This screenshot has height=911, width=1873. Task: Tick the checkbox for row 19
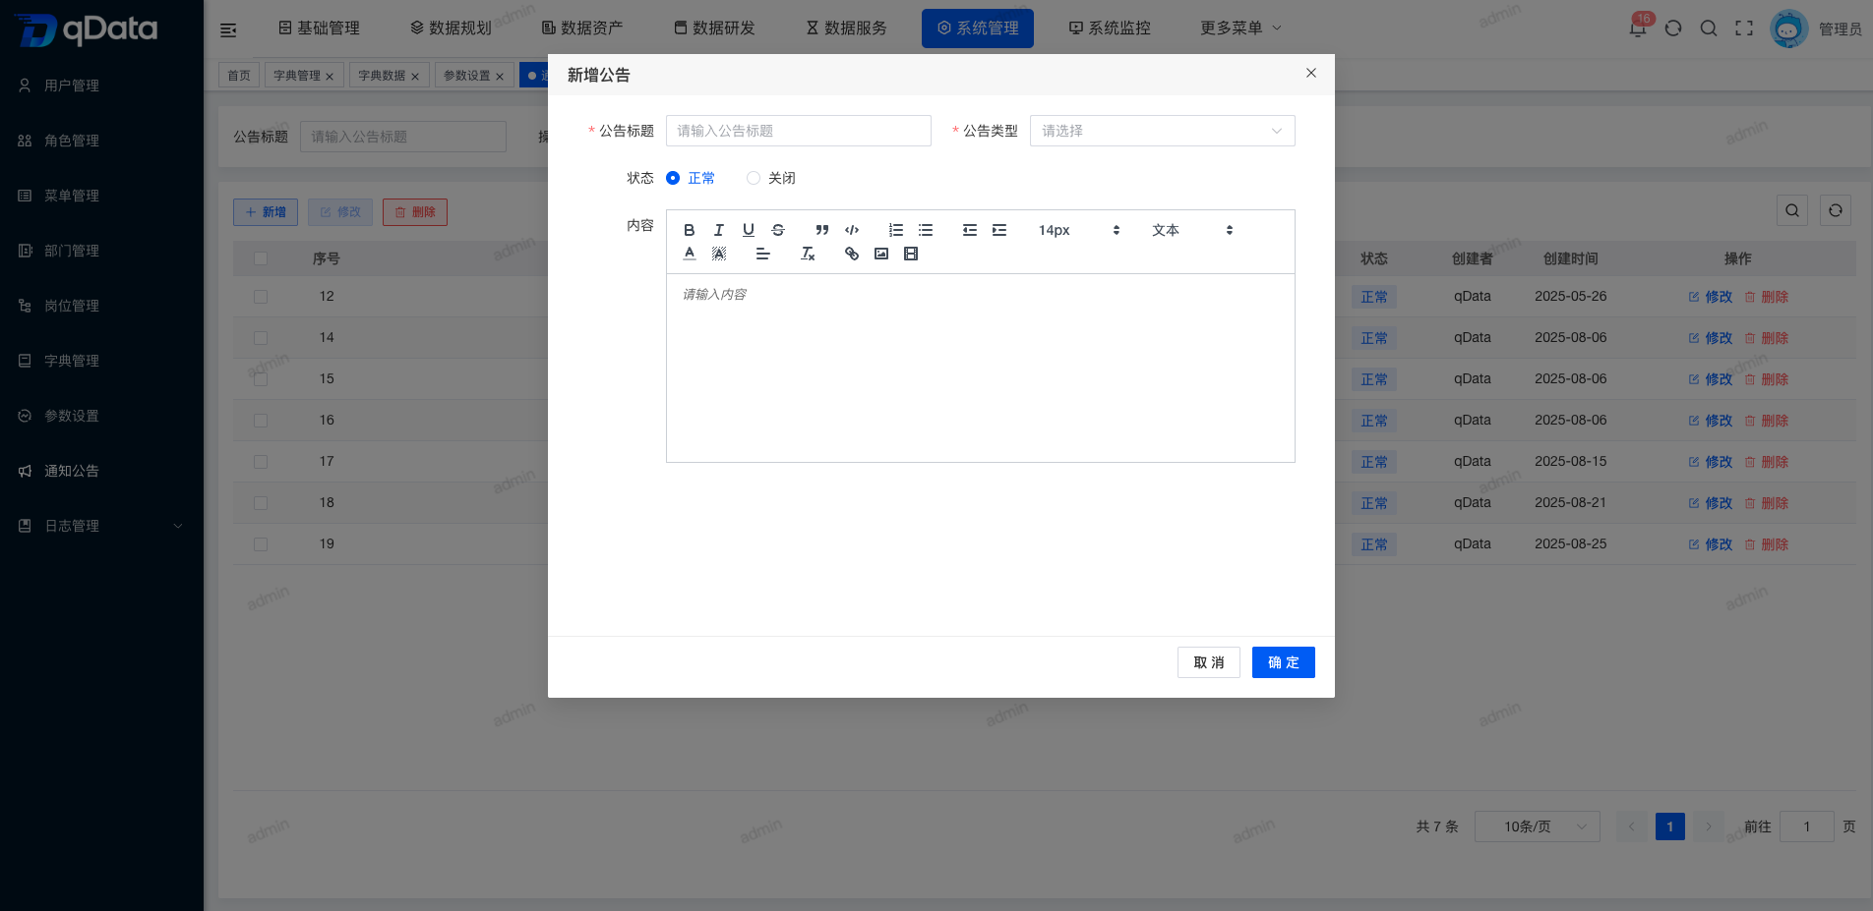(261, 543)
